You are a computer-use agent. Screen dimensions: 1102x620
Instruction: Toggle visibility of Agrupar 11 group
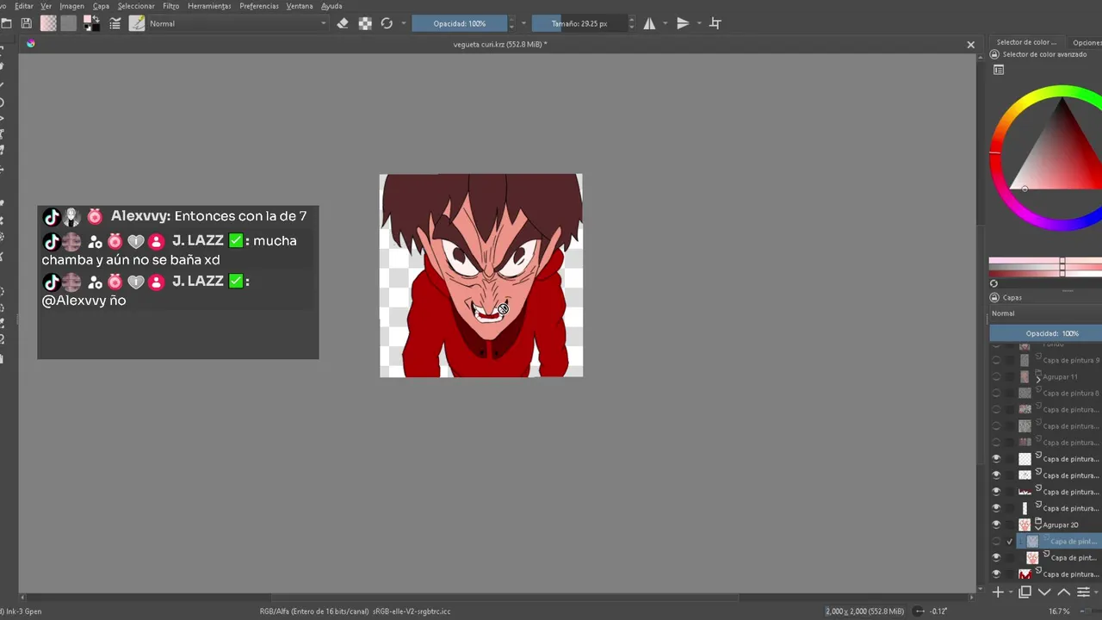click(996, 376)
